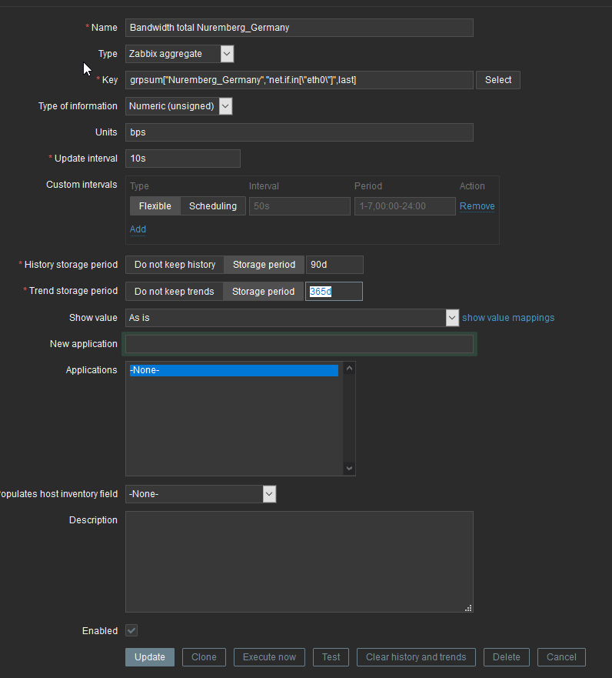Remove the custom interval row
The width and height of the screenshot is (612, 678).
click(x=477, y=206)
